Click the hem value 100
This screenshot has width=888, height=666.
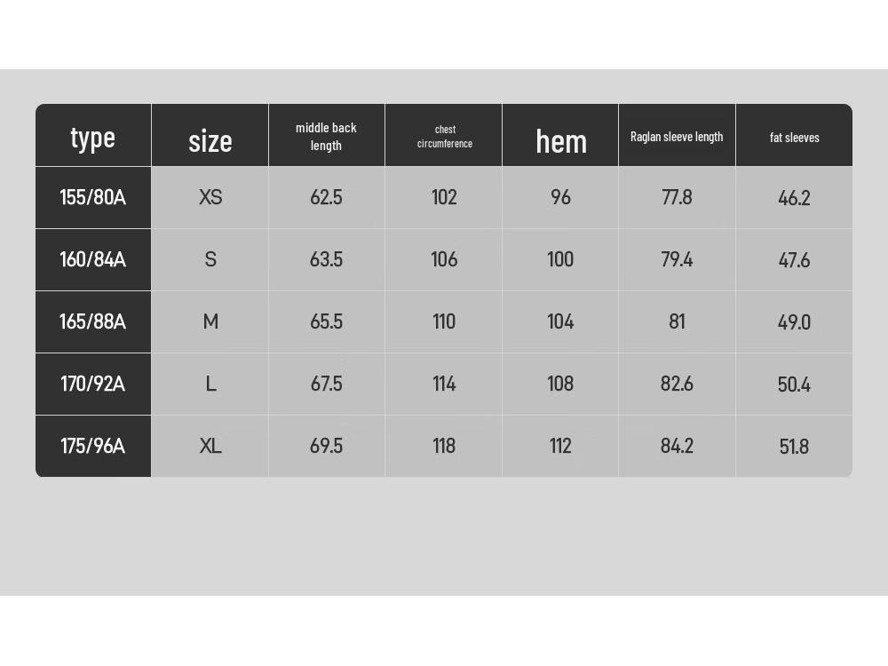(560, 259)
